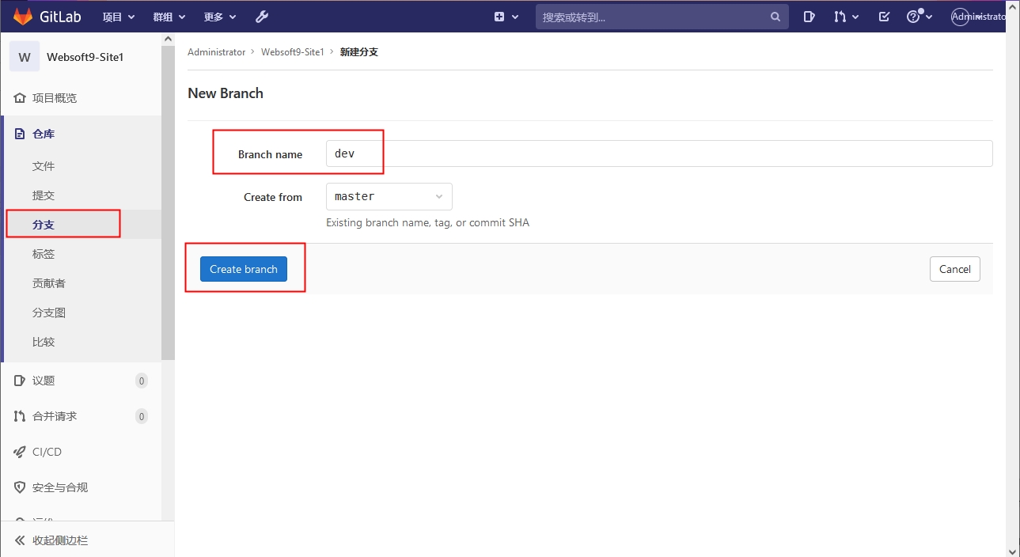Open 安全与合规 shield sidebar item
1020x557 pixels.
[59, 487]
